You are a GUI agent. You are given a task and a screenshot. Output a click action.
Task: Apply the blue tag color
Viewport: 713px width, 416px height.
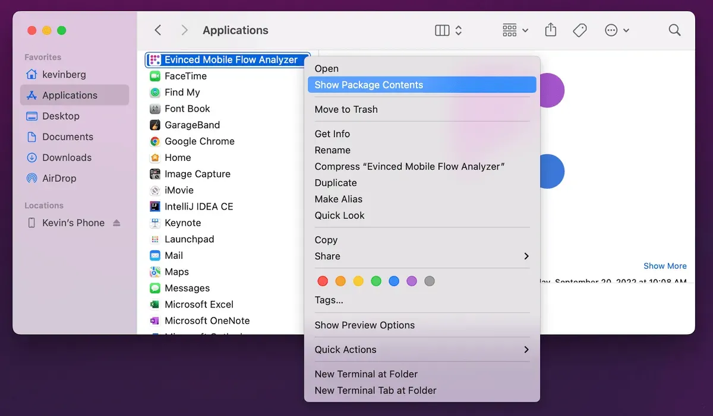[394, 281]
